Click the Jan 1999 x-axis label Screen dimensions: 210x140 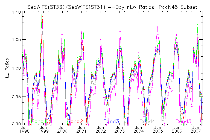[x=43, y=129]
